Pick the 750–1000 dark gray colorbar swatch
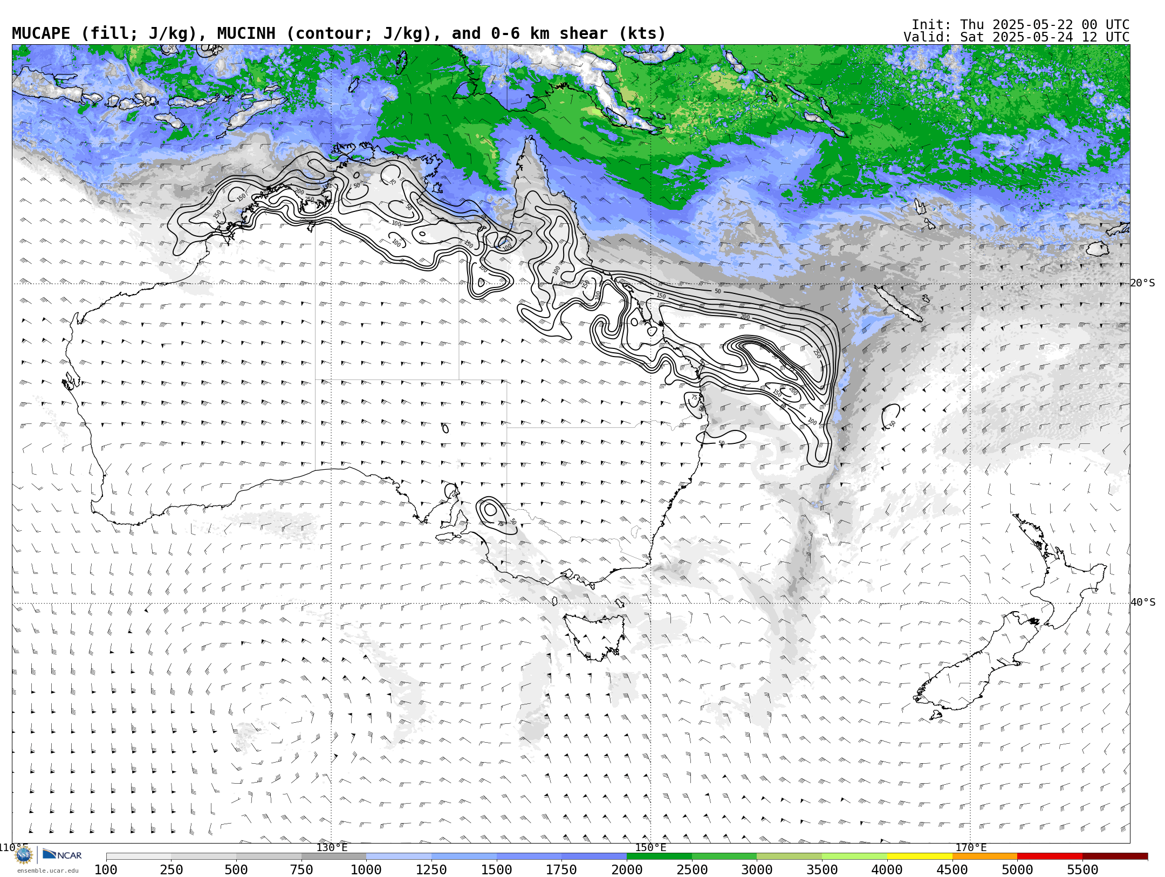 tap(334, 857)
